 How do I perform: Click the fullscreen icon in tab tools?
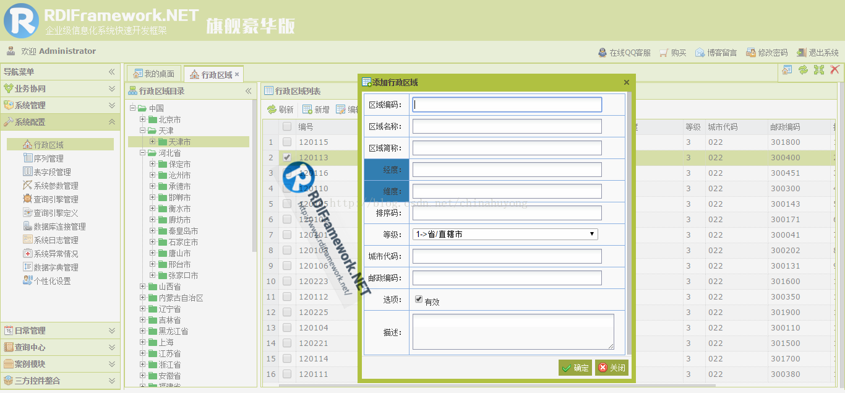tap(819, 70)
